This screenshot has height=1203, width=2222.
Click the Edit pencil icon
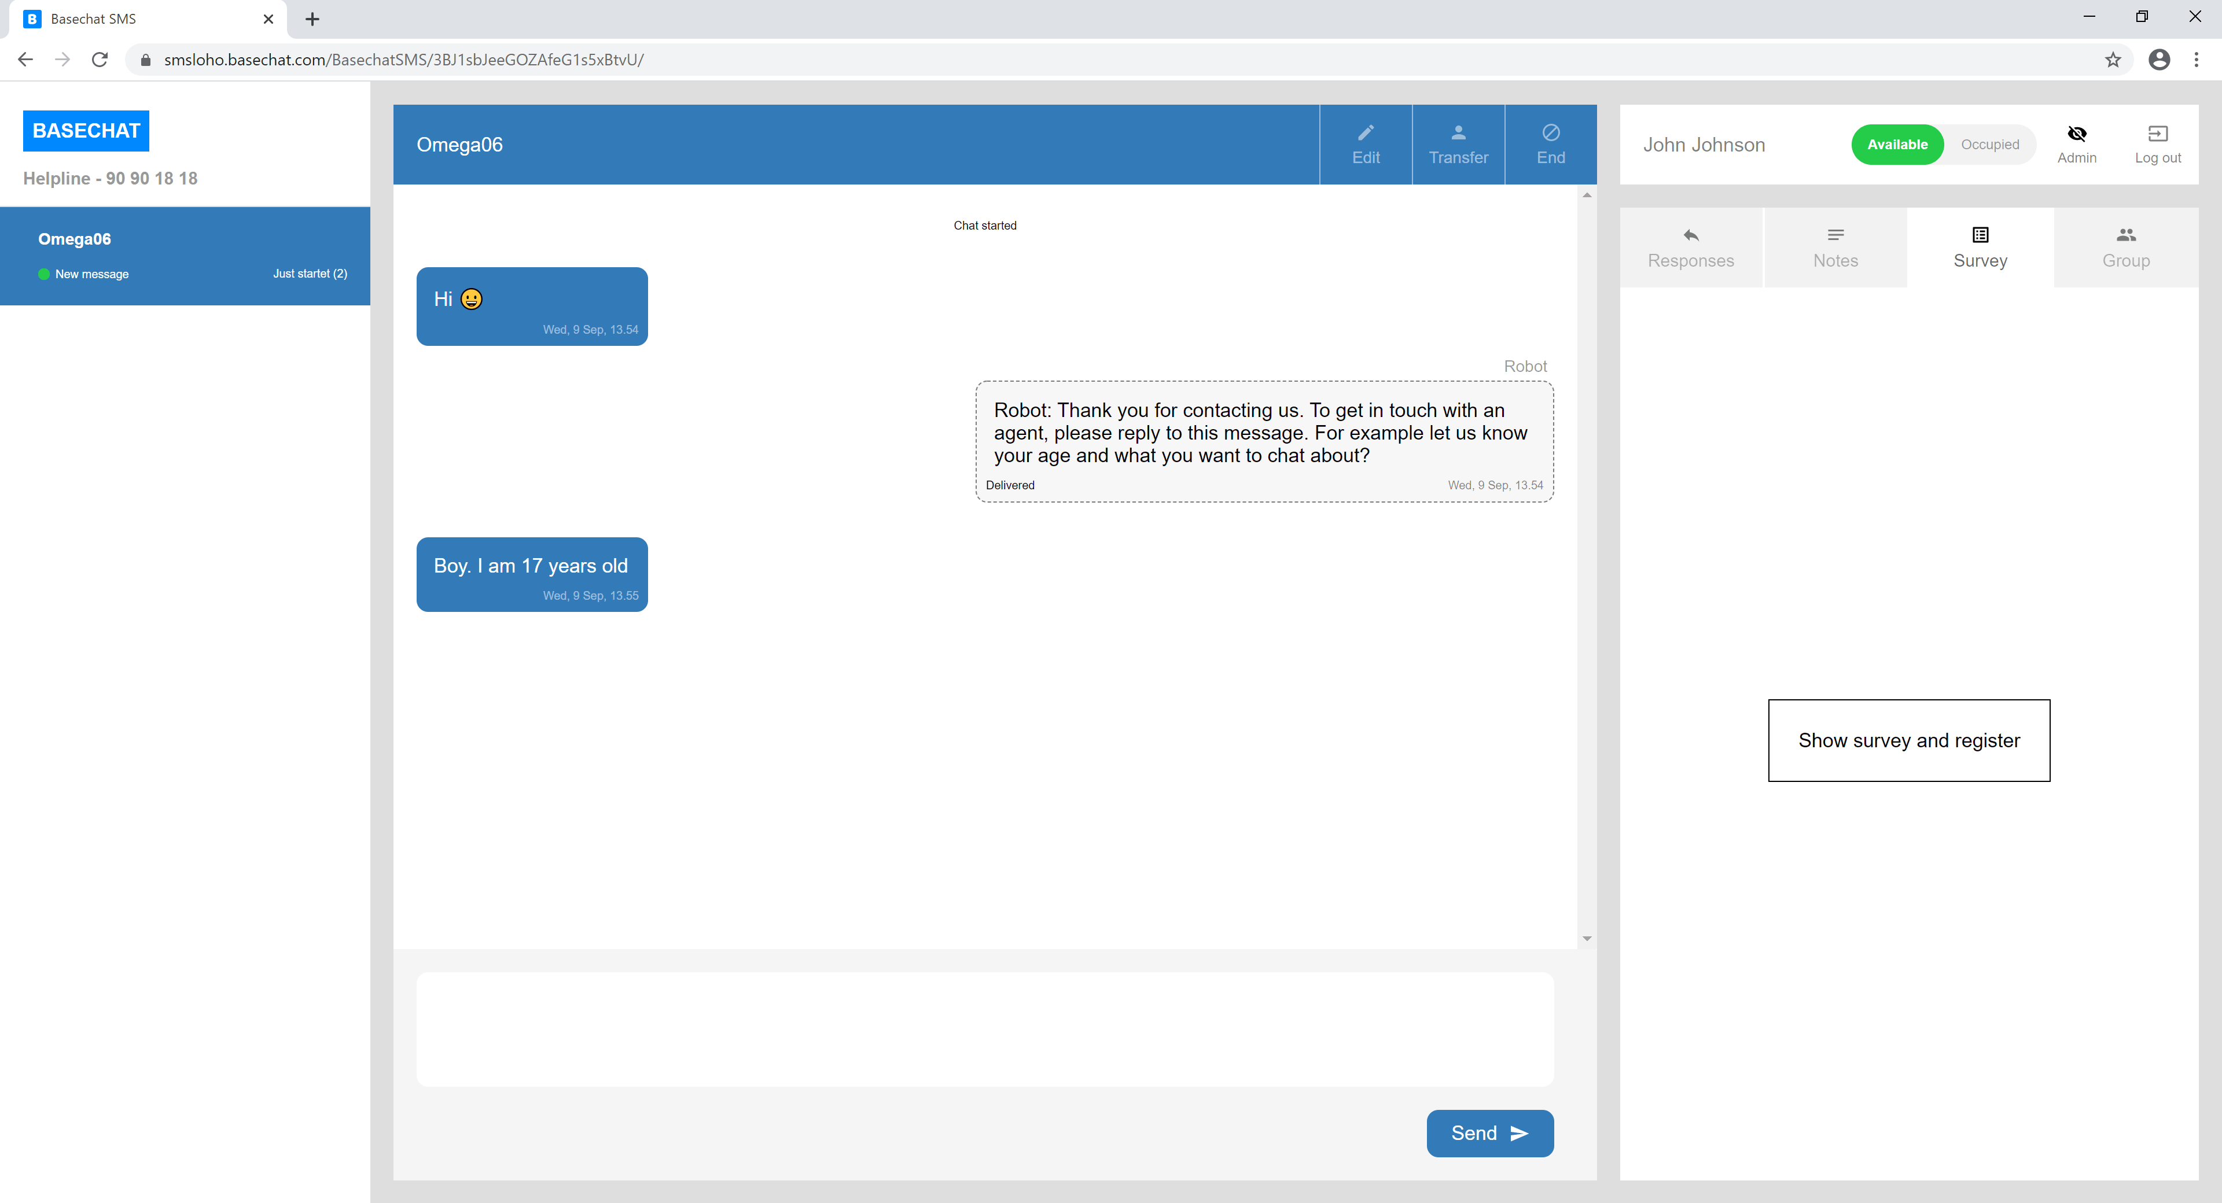1366,133
